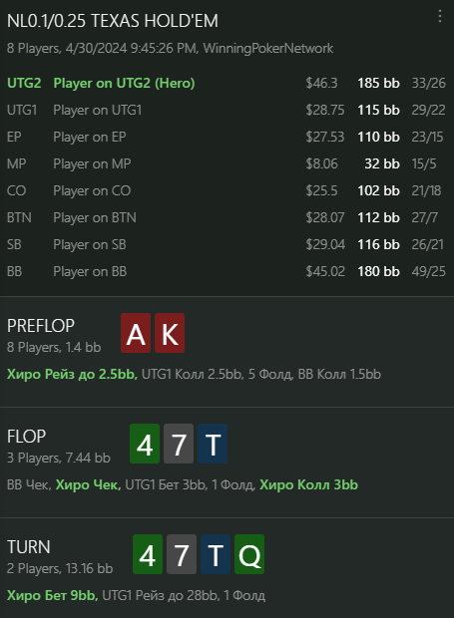Click the Хиро Бет 9bb action
This screenshot has height=618, width=454.
pyautogui.click(x=53, y=595)
